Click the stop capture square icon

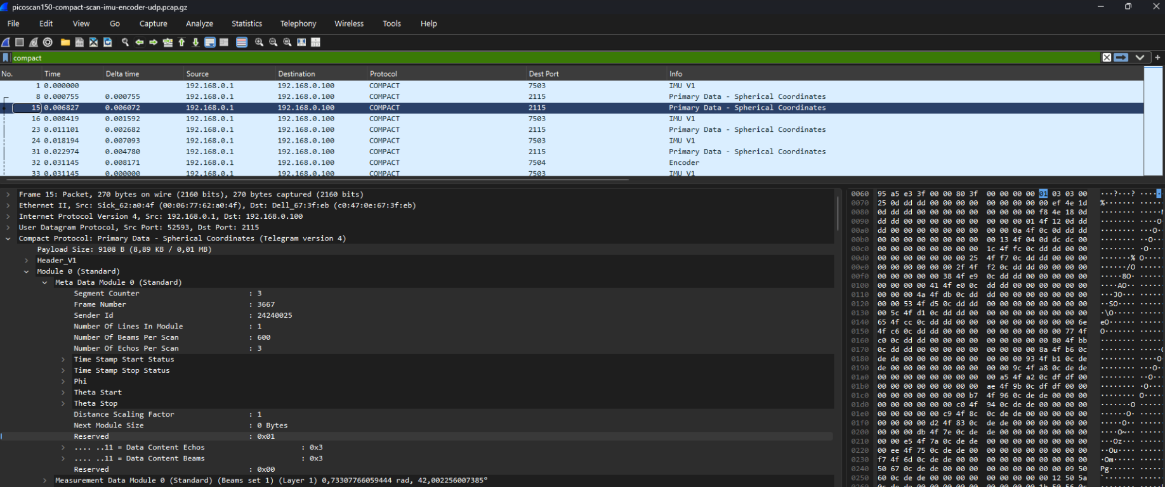pos(20,42)
